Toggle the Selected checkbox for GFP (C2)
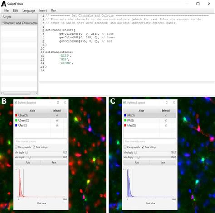This screenshot has height=213, width=215. click(x=166, y=120)
